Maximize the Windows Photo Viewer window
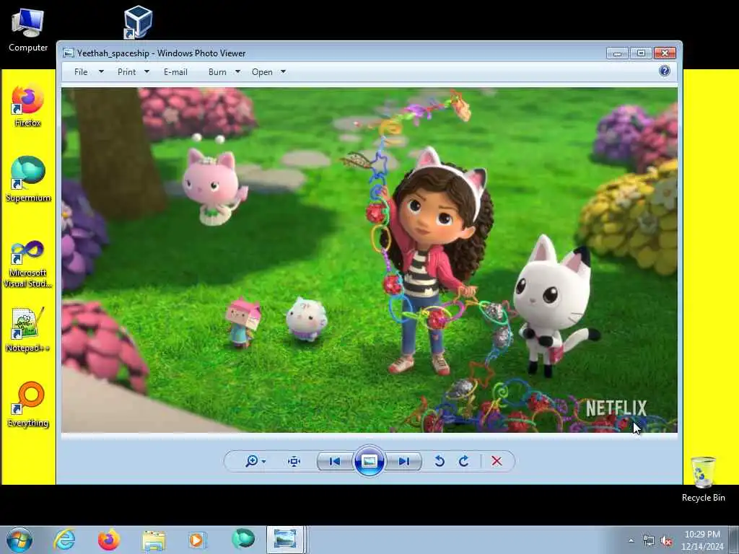 point(641,53)
